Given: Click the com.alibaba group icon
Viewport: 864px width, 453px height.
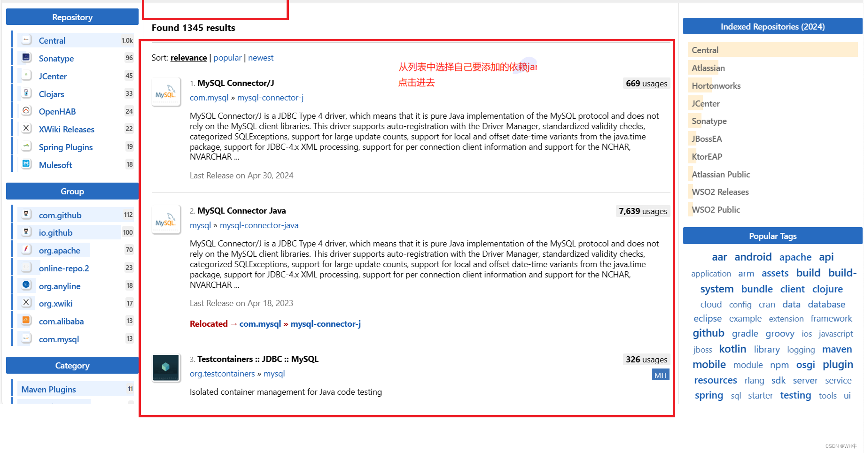Looking at the screenshot, I should point(26,321).
